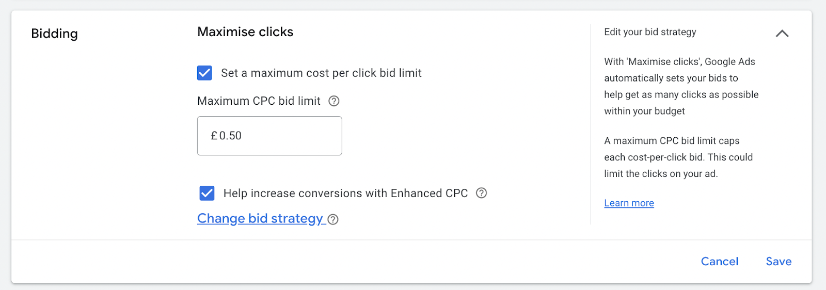Save the bidding settings
Viewport: 826px width, 290px height.
pos(779,262)
